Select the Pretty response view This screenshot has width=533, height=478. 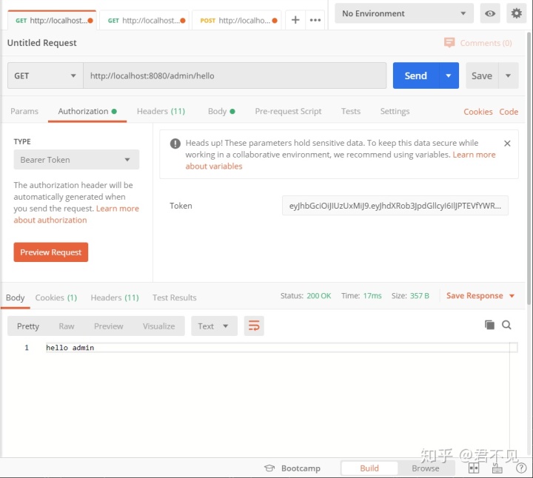point(28,326)
